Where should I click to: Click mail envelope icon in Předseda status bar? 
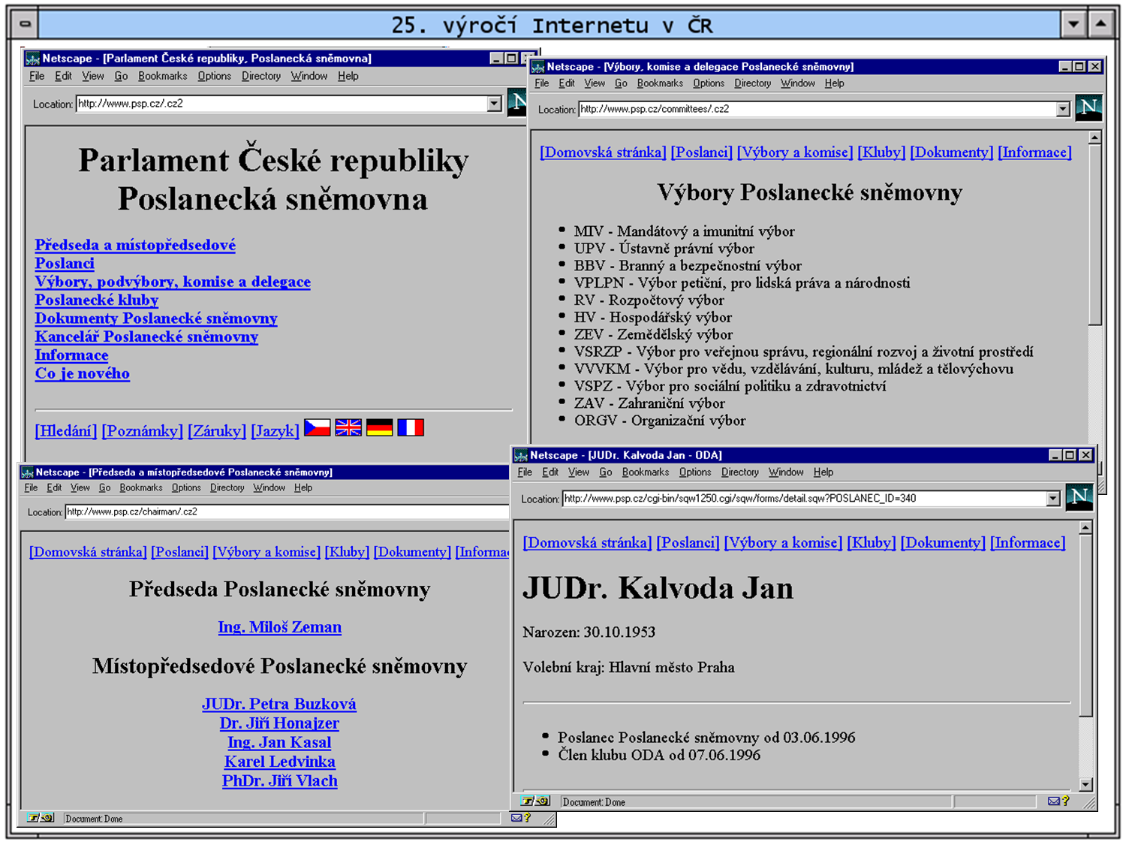516,818
